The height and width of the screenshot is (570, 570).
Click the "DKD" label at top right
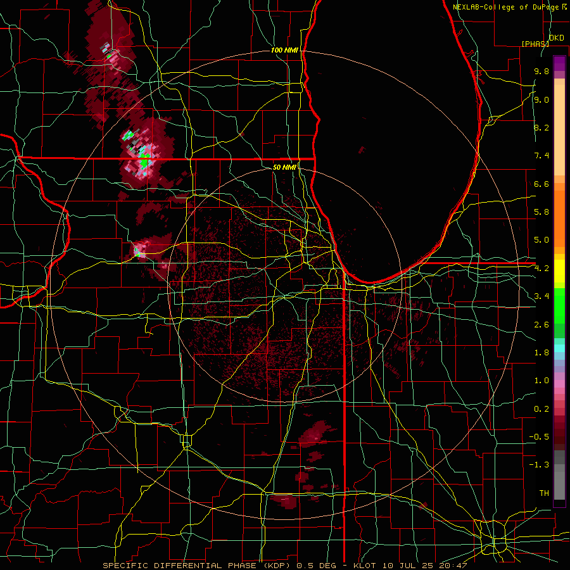[x=557, y=38]
